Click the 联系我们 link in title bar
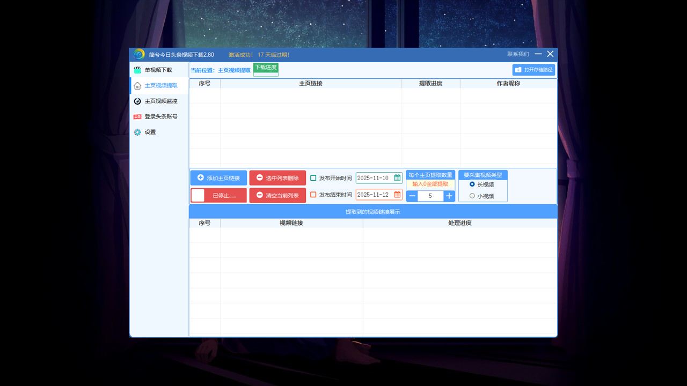 pos(518,54)
